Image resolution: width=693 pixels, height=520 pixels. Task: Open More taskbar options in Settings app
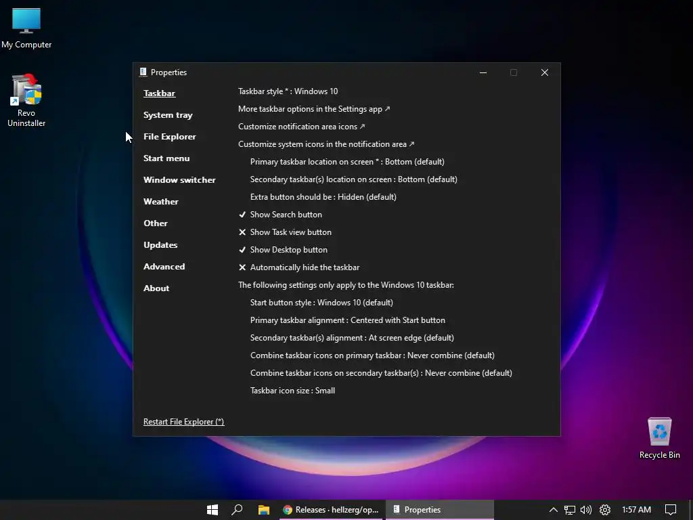pos(314,109)
